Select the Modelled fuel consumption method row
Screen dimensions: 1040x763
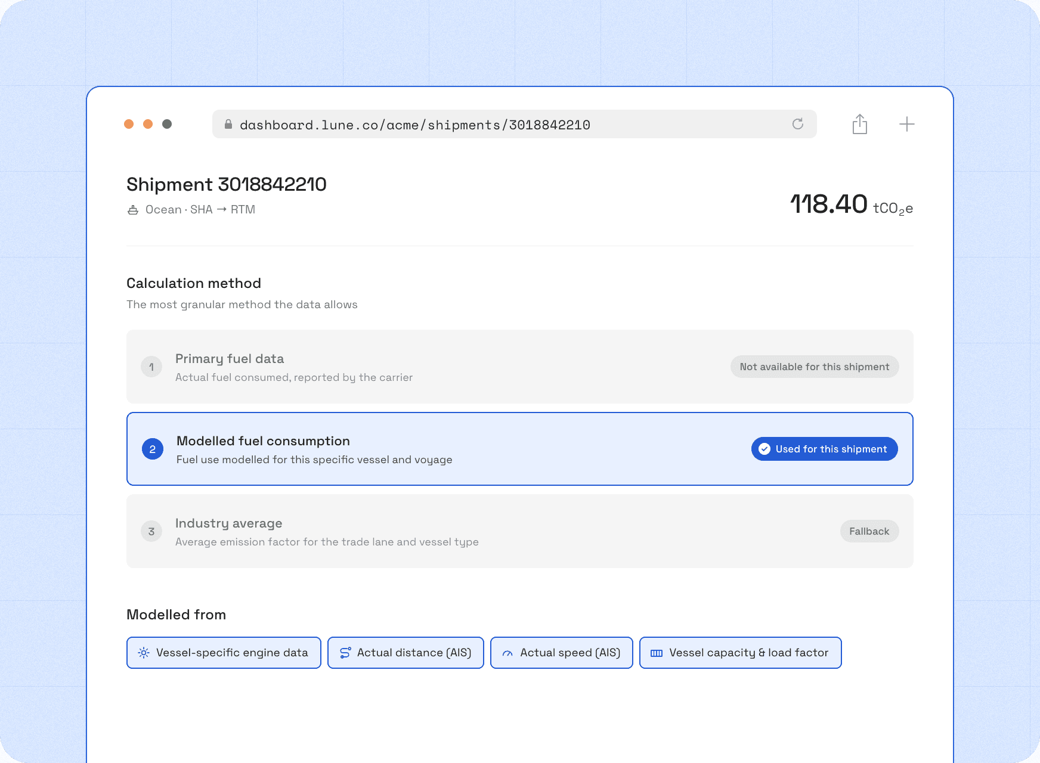[520, 449]
